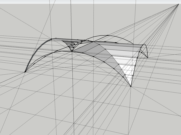Click the flat top strip on the left side
Viewport: 181px width, 135px height.
(x=62, y=40)
